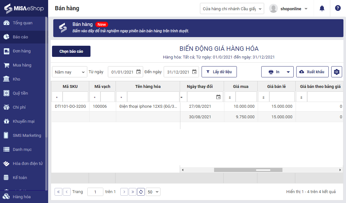
Task: Open calendar picker for Từ ngày
Action: tap(138, 72)
